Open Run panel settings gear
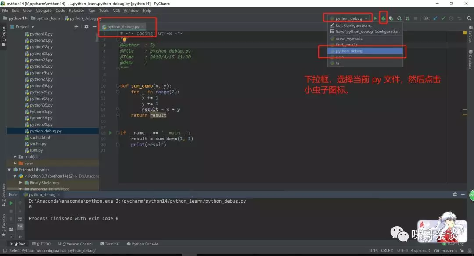The height and width of the screenshot is (256, 474). 455,195
